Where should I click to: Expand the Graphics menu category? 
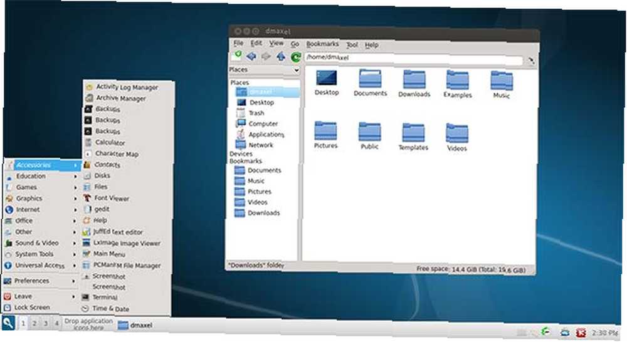[41, 198]
